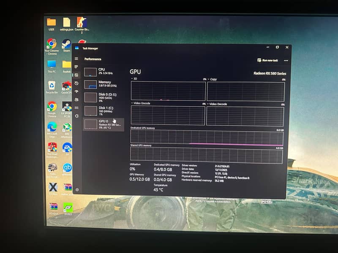The width and height of the screenshot is (338, 253).
Task: Select the Memory performance entry
Action: [x=103, y=84]
